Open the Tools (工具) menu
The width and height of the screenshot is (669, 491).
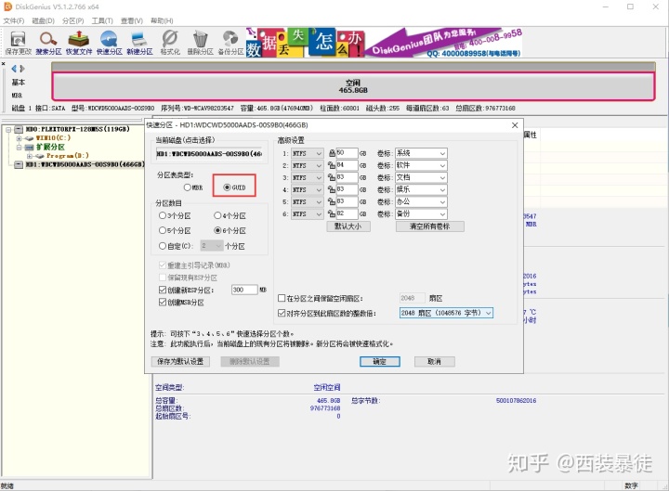pos(102,21)
